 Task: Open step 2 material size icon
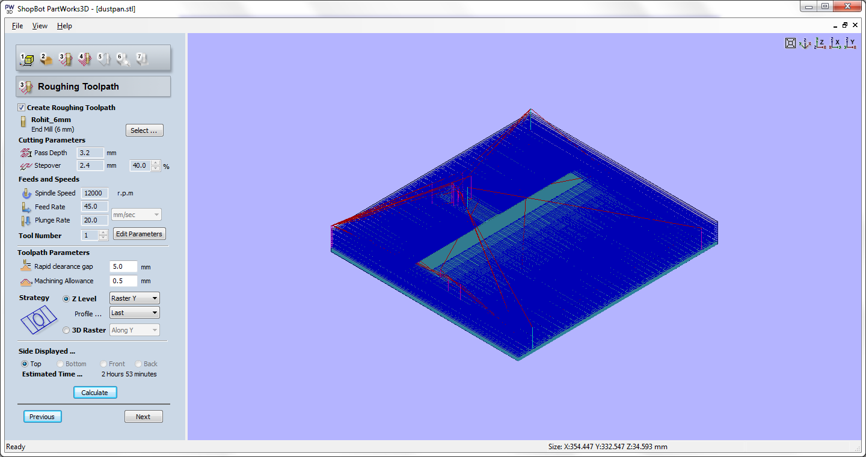point(46,59)
